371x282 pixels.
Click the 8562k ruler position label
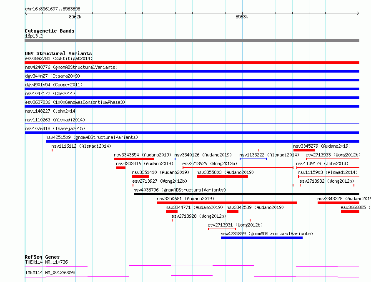(x=75, y=17)
